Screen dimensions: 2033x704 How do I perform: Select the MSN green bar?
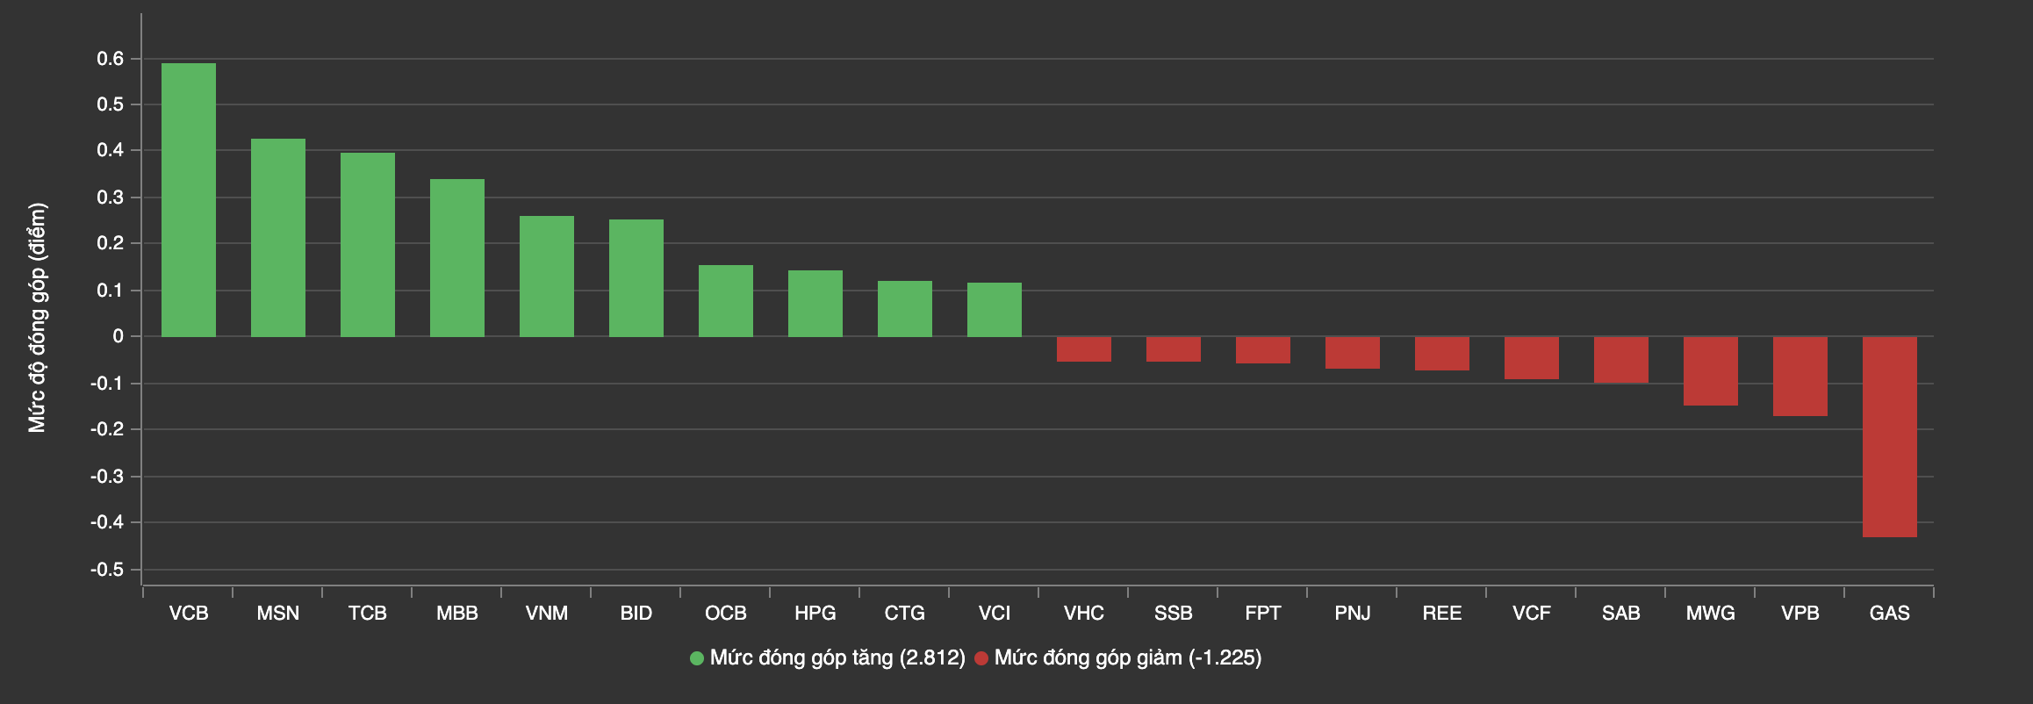coord(278,238)
